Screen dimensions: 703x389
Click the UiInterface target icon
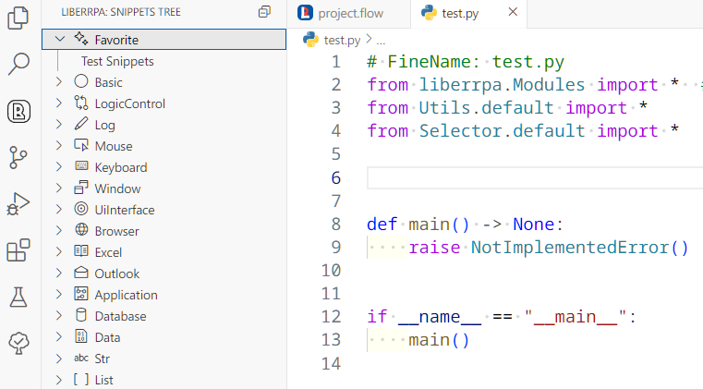pyautogui.click(x=81, y=209)
